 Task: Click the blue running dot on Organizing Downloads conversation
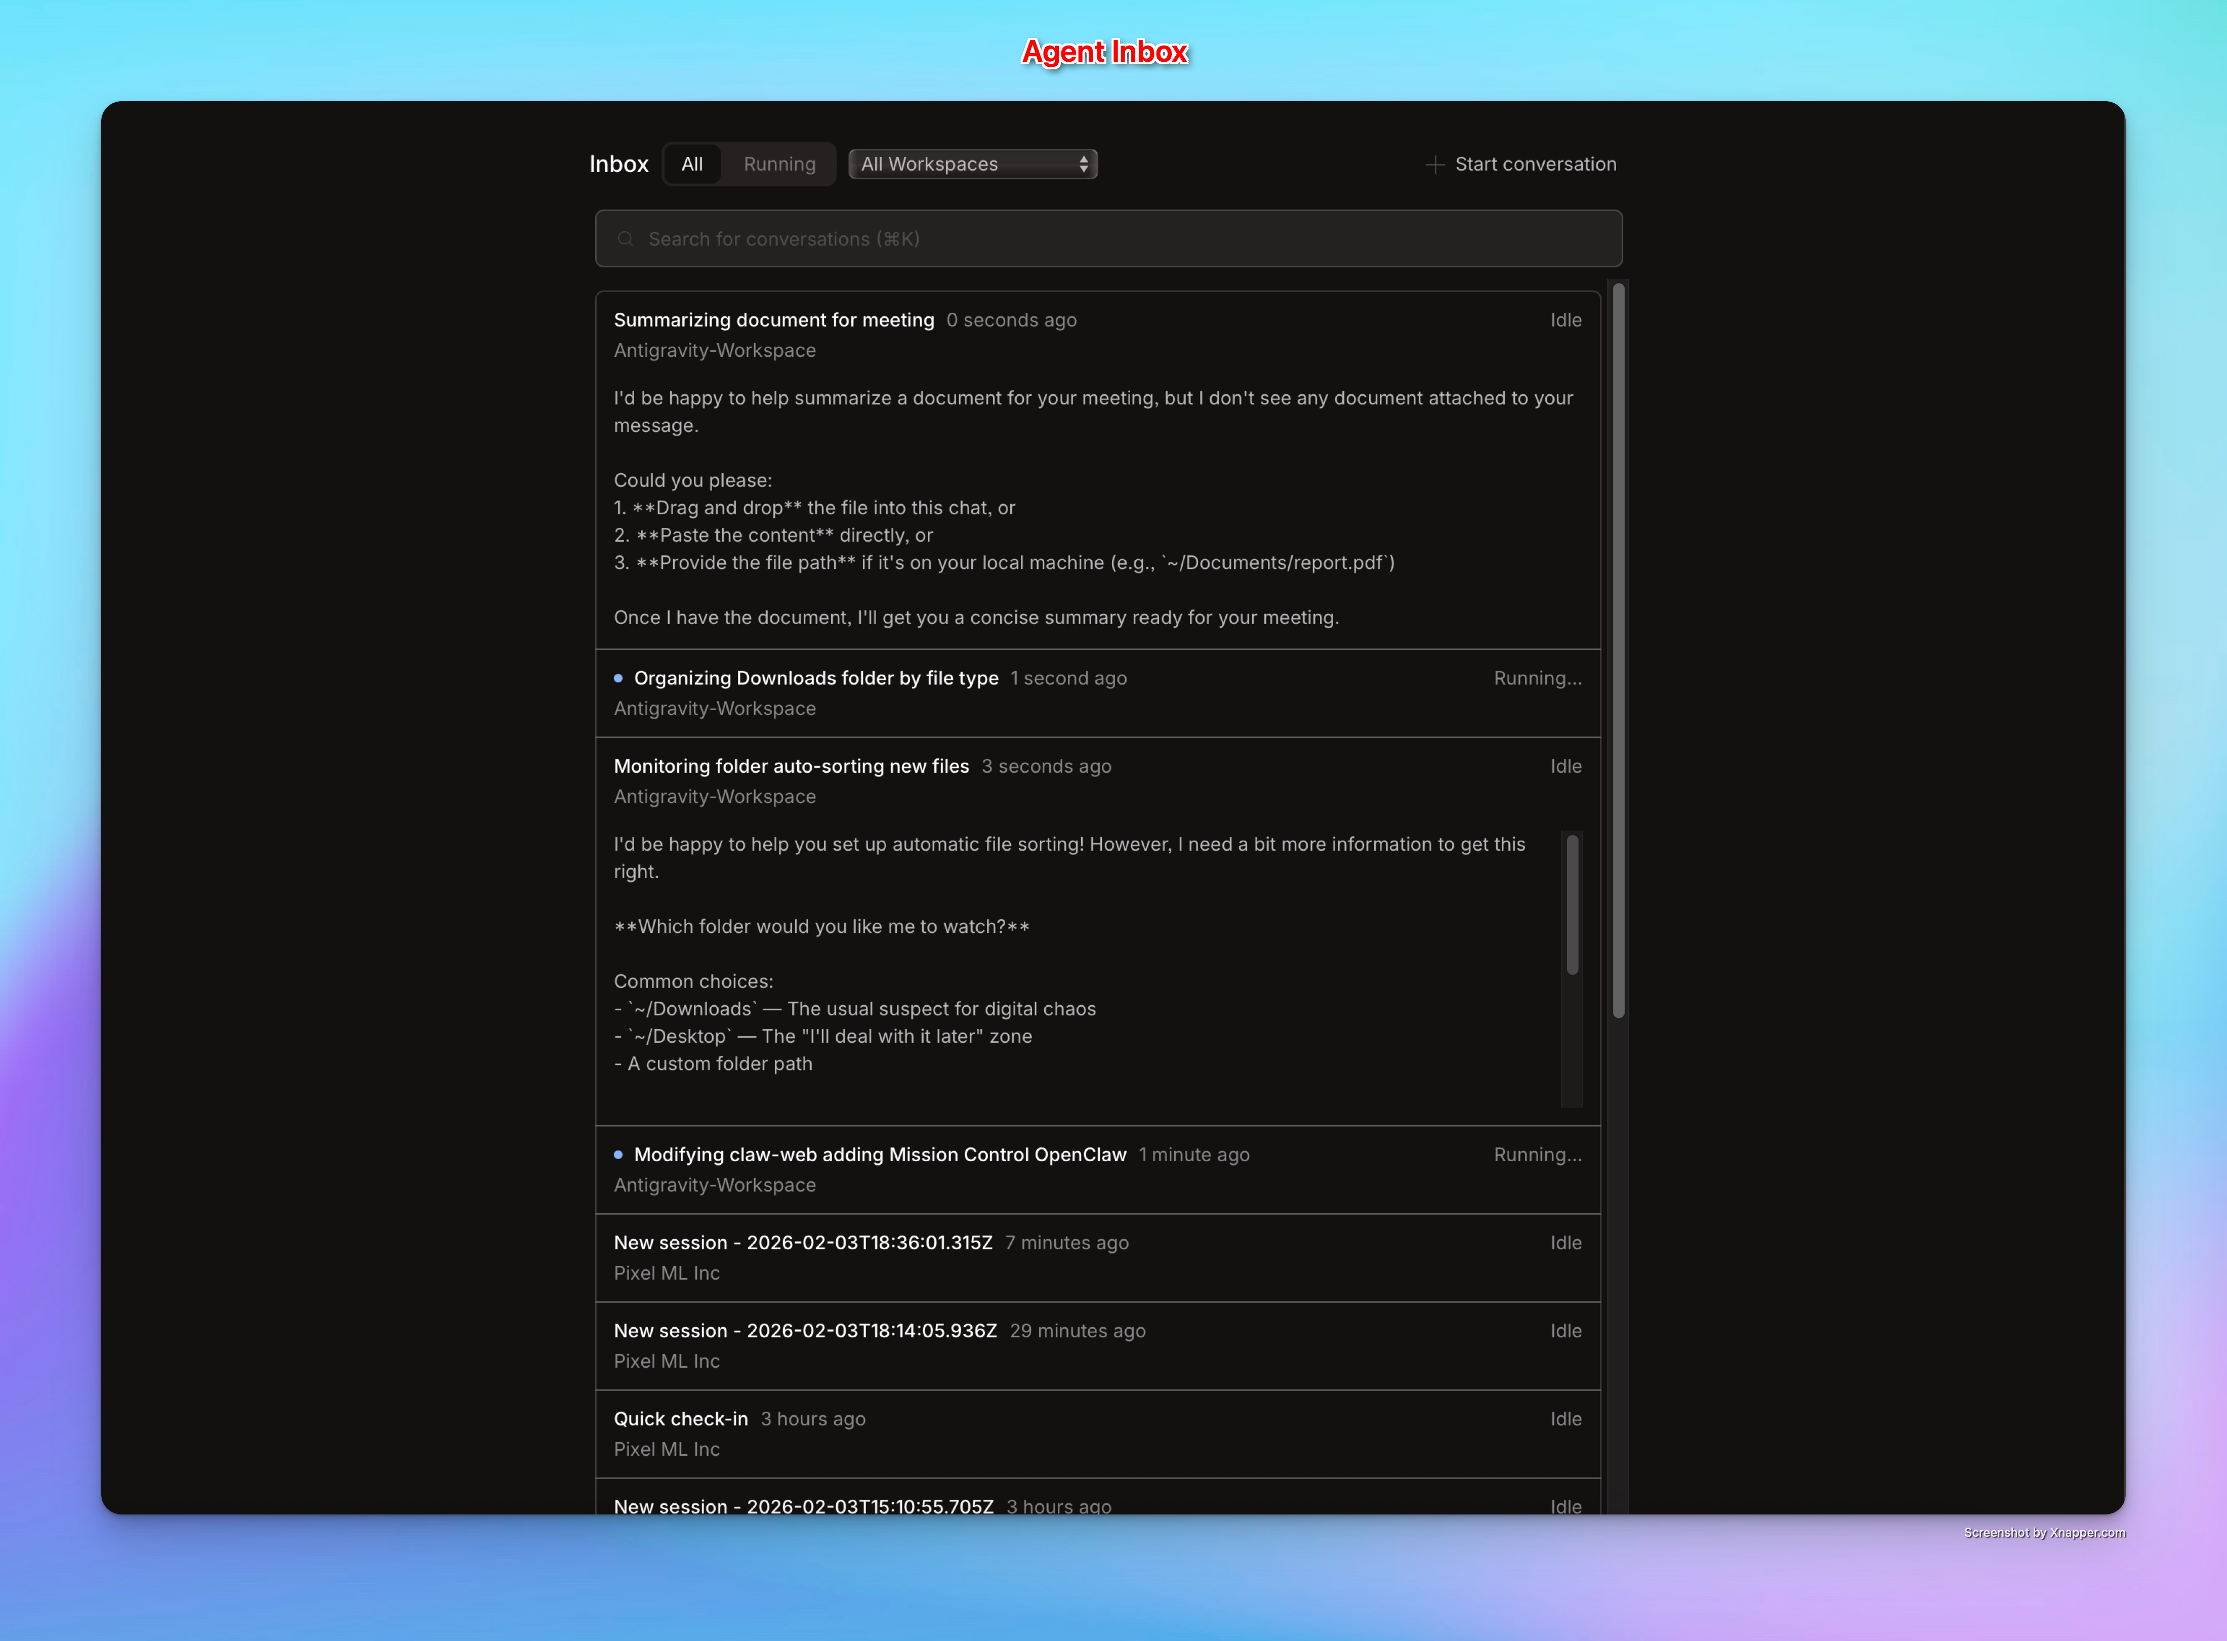click(x=620, y=677)
